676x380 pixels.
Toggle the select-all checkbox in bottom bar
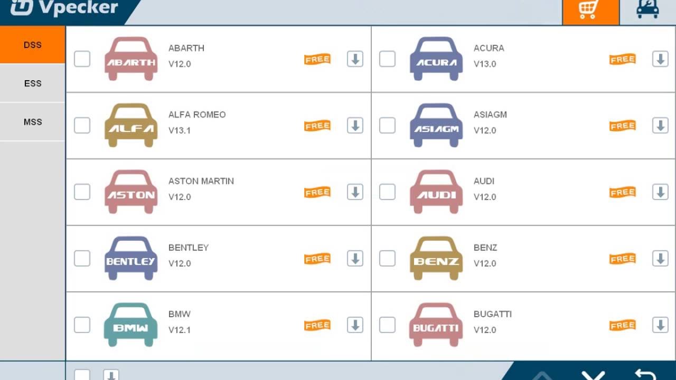(x=82, y=375)
